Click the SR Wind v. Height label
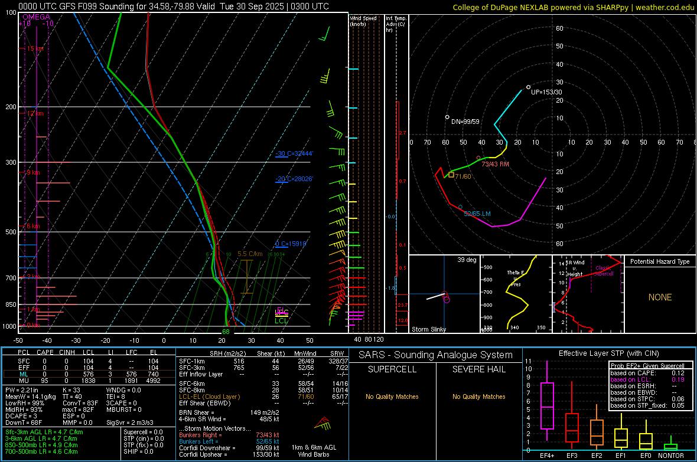 tap(575, 268)
